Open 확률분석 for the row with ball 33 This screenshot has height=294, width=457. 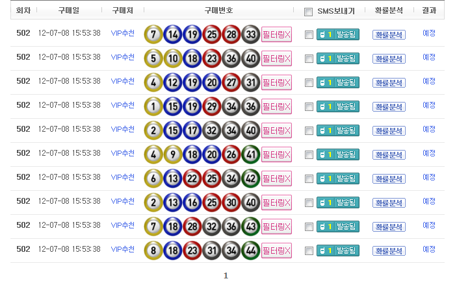pos(389,34)
